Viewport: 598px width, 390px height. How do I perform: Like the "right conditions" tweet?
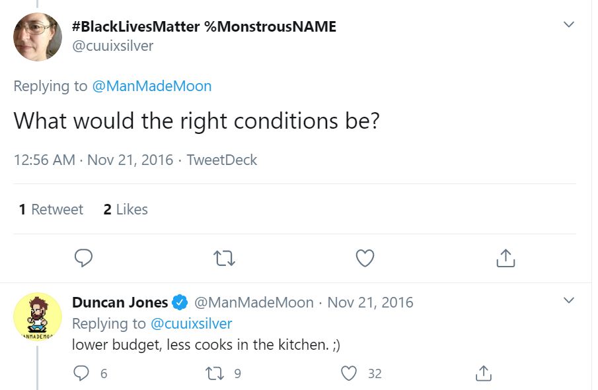pos(365,258)
